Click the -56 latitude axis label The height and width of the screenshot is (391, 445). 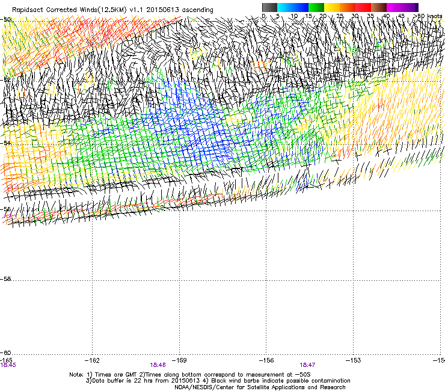[x=5, y=209]
